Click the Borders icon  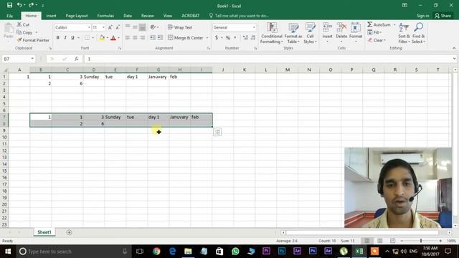point(87,38)
